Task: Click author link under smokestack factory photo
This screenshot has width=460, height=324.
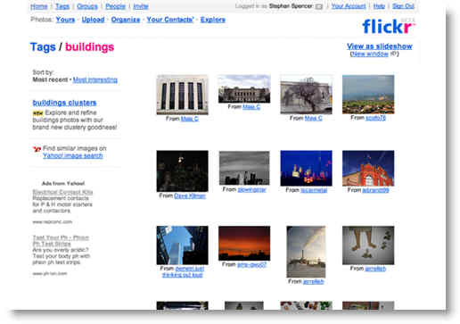Action: point(313,281)
